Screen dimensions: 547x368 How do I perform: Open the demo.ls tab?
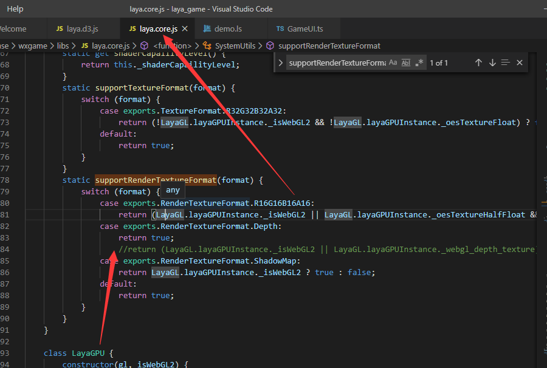pos(228,29)
